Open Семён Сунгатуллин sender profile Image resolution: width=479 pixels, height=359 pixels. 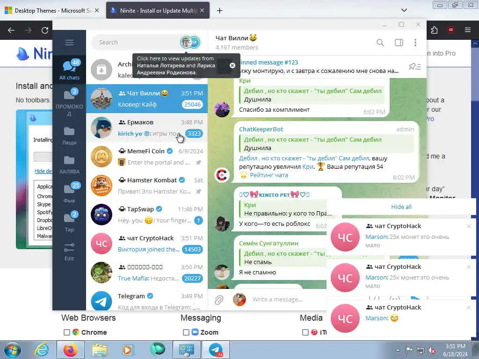tap(269, 243)
